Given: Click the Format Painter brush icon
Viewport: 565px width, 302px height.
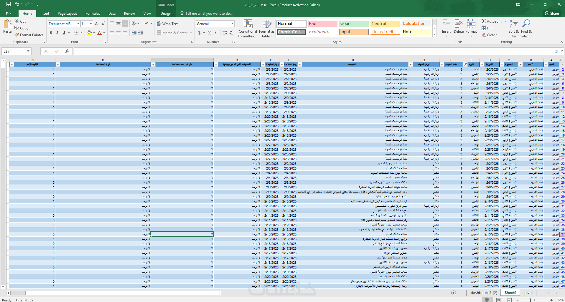Looking at the screenshot, I should tap(17, 35).
